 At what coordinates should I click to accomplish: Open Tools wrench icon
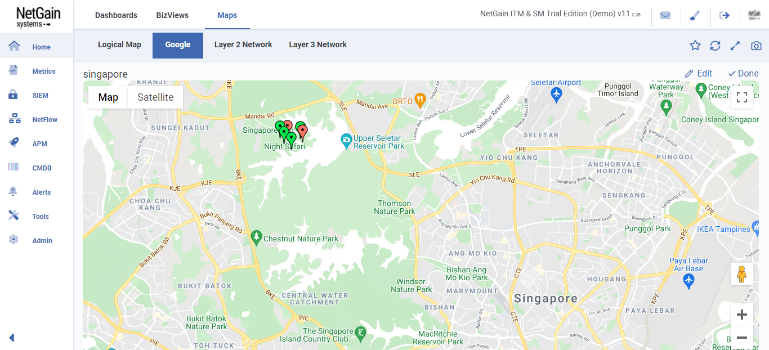point(14,216)
